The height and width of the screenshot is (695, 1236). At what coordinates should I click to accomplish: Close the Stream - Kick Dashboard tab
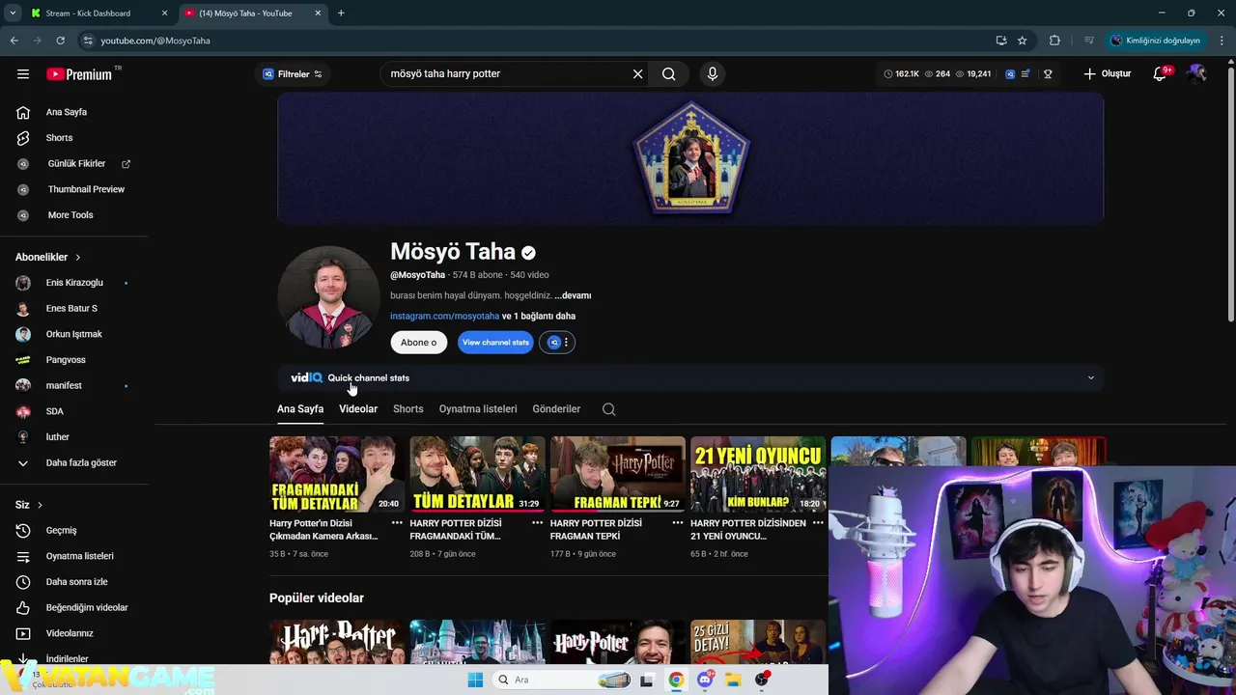(164, 14)
